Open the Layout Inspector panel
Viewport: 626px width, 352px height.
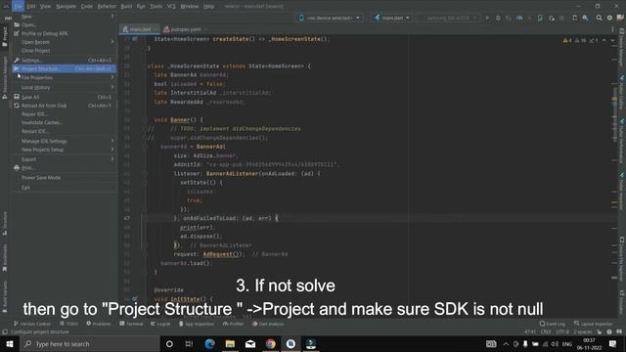coord(594,324)
